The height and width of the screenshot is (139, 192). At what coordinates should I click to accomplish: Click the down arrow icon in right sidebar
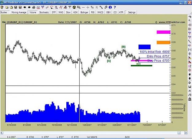pyautogui.click(x=190, y=79)
